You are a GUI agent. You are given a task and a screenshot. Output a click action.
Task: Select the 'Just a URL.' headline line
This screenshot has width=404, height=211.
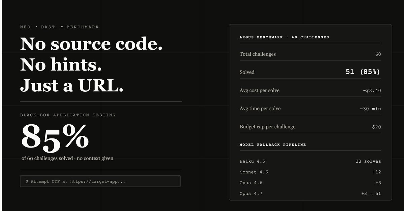pos(72,86)
